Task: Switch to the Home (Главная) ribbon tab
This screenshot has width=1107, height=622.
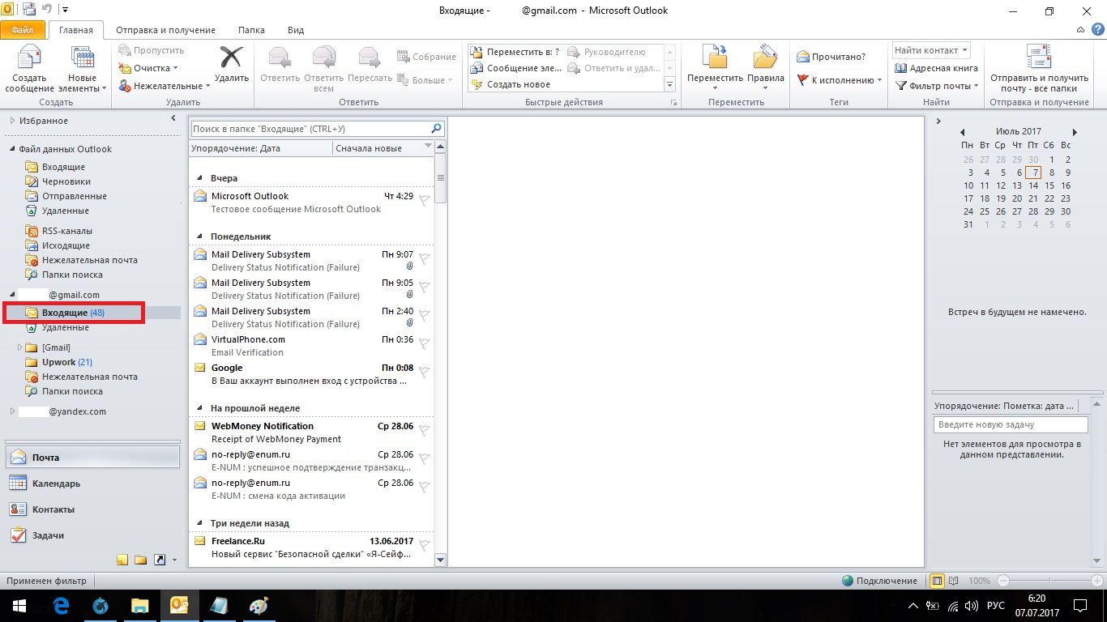Action: pos(76,30)
